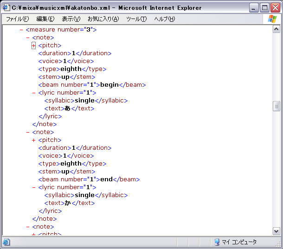Collapse the third note element
283x249 pixels.
[x=28, y=227]
